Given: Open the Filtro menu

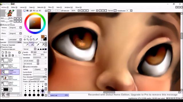Looking at the screenshot, I should (51, 7).
